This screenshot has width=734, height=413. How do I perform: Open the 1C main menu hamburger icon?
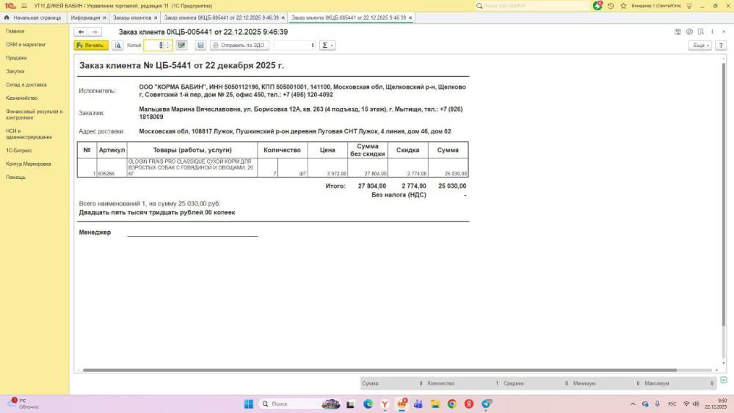tap(24, 6)
